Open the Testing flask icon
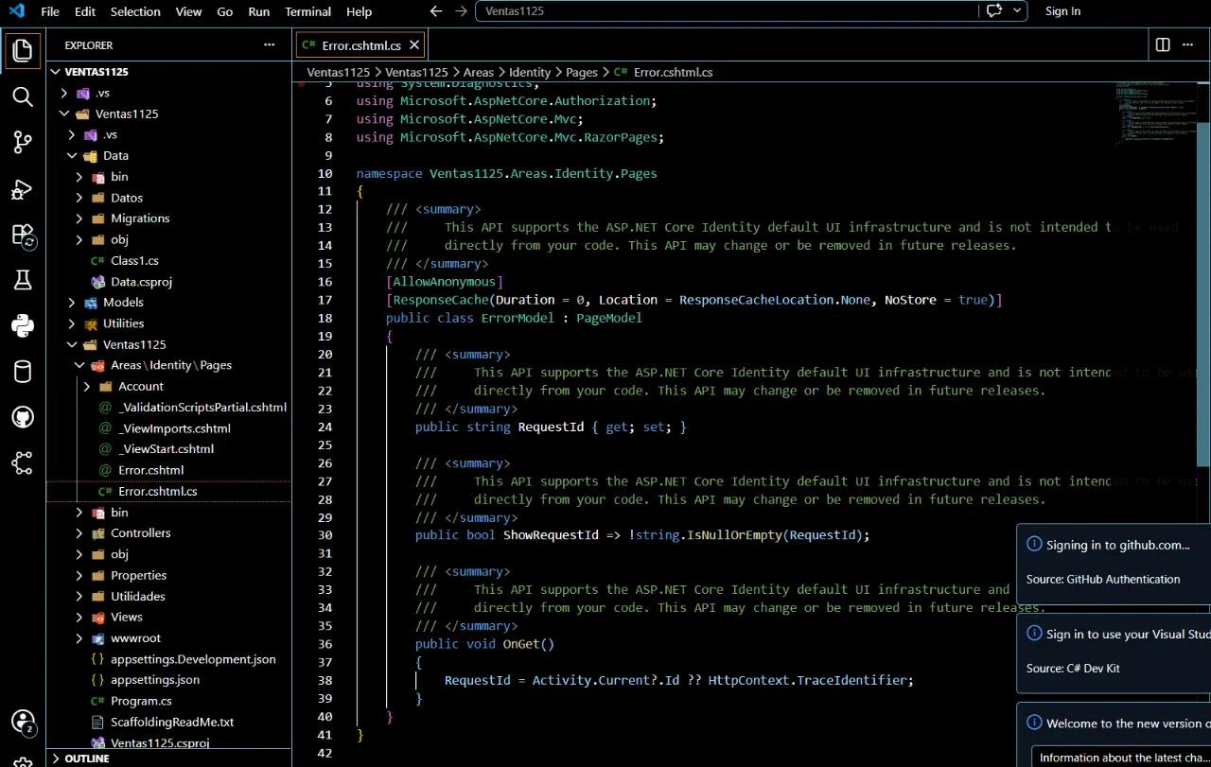The height and width of the screenshot is (767, 1211). (23, 280)
